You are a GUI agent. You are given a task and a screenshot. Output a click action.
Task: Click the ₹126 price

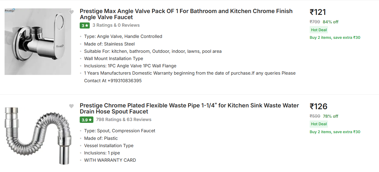(x=318, y=106)
